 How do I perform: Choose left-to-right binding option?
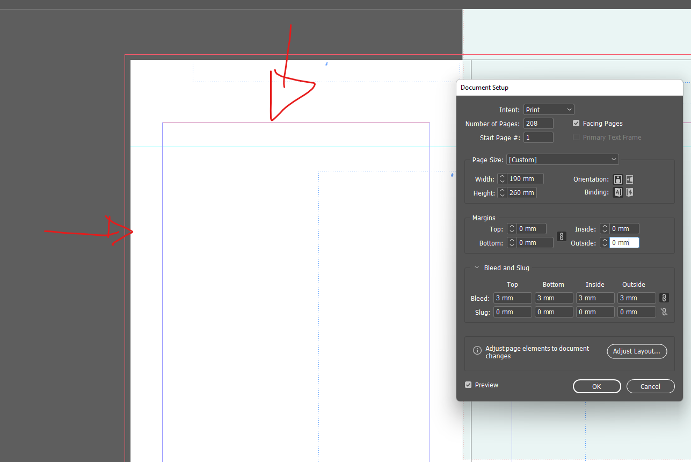coord(617,192)
